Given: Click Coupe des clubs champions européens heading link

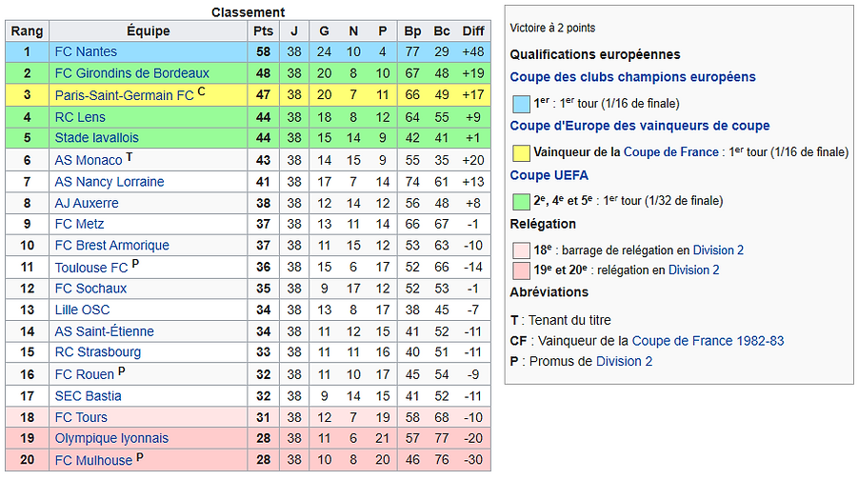Looking at the screenshot, I should click(x=632, y=77).
